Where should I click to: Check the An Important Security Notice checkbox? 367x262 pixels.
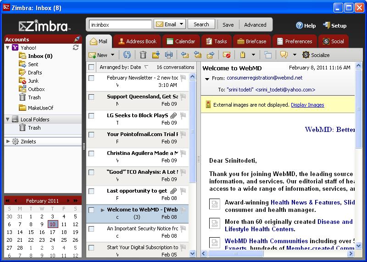pos(91,229)
